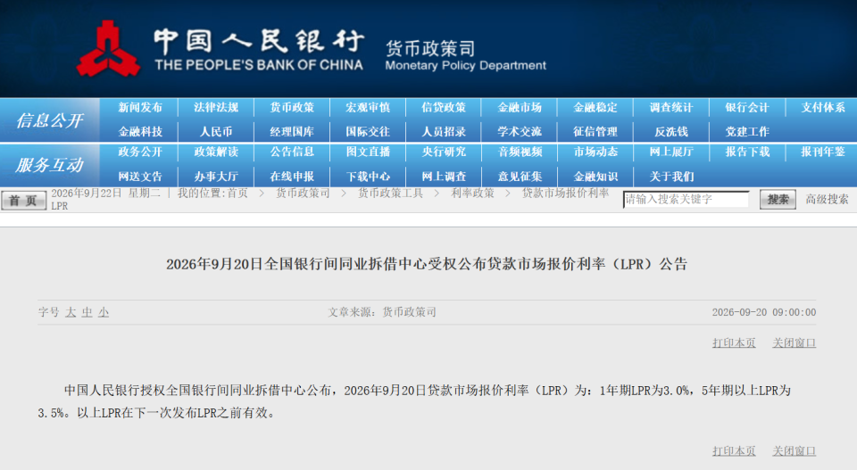The width and height of the screenshot is (857, 470).
Task: Open the 新闻发布 menu item
Action: click(140, 108)
